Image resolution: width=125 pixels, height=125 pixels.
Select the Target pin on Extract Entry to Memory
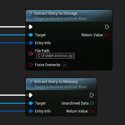coord(31,103)
